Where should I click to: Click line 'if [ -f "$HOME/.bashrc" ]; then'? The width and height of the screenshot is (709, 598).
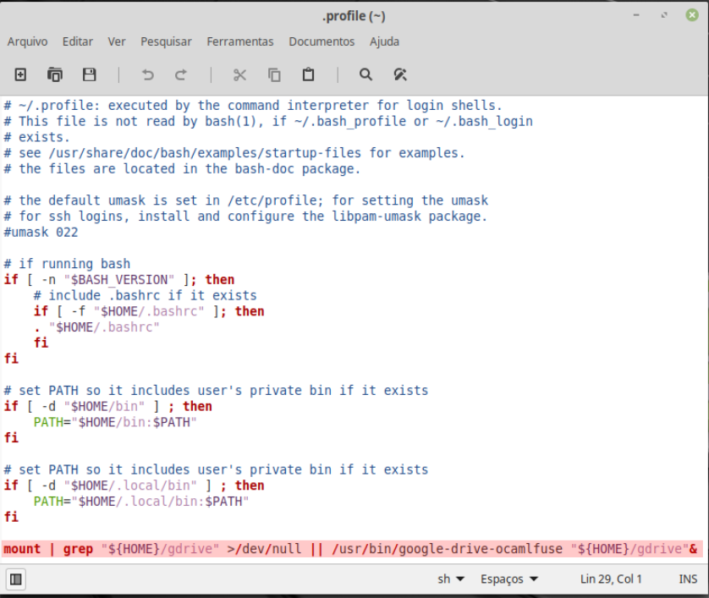(x=149, y=311)
